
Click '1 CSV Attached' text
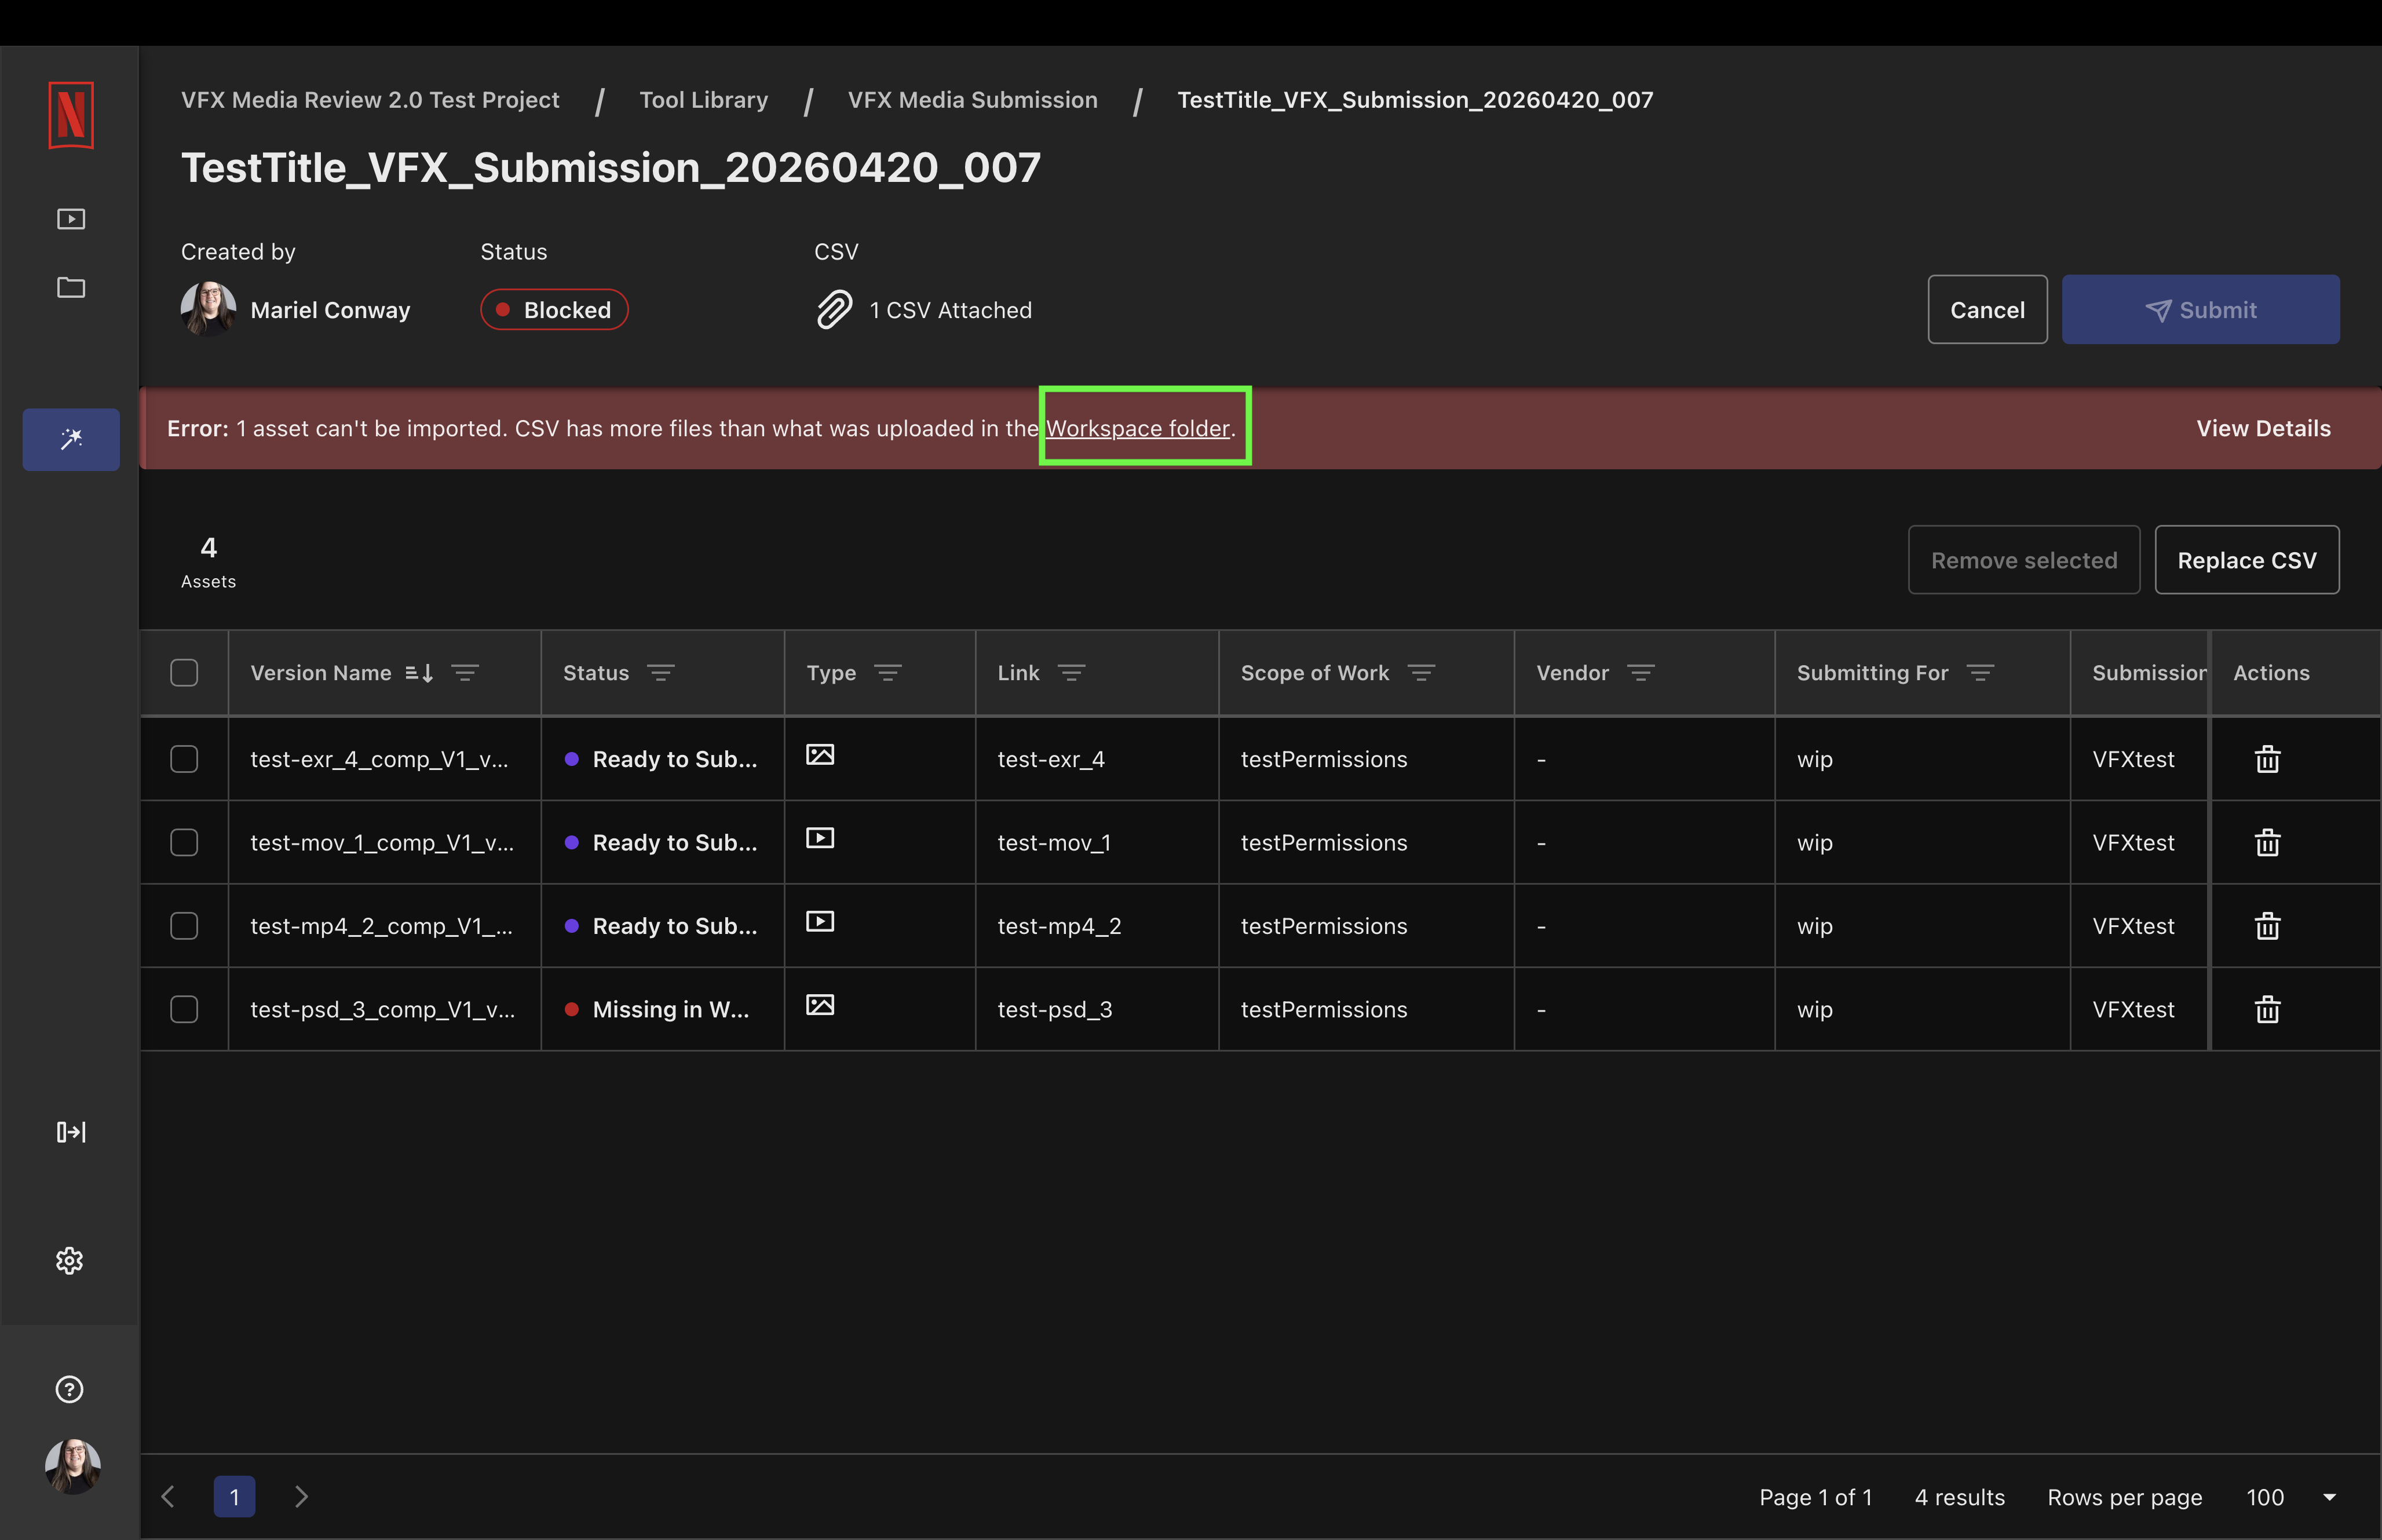[x=951, y=311]
